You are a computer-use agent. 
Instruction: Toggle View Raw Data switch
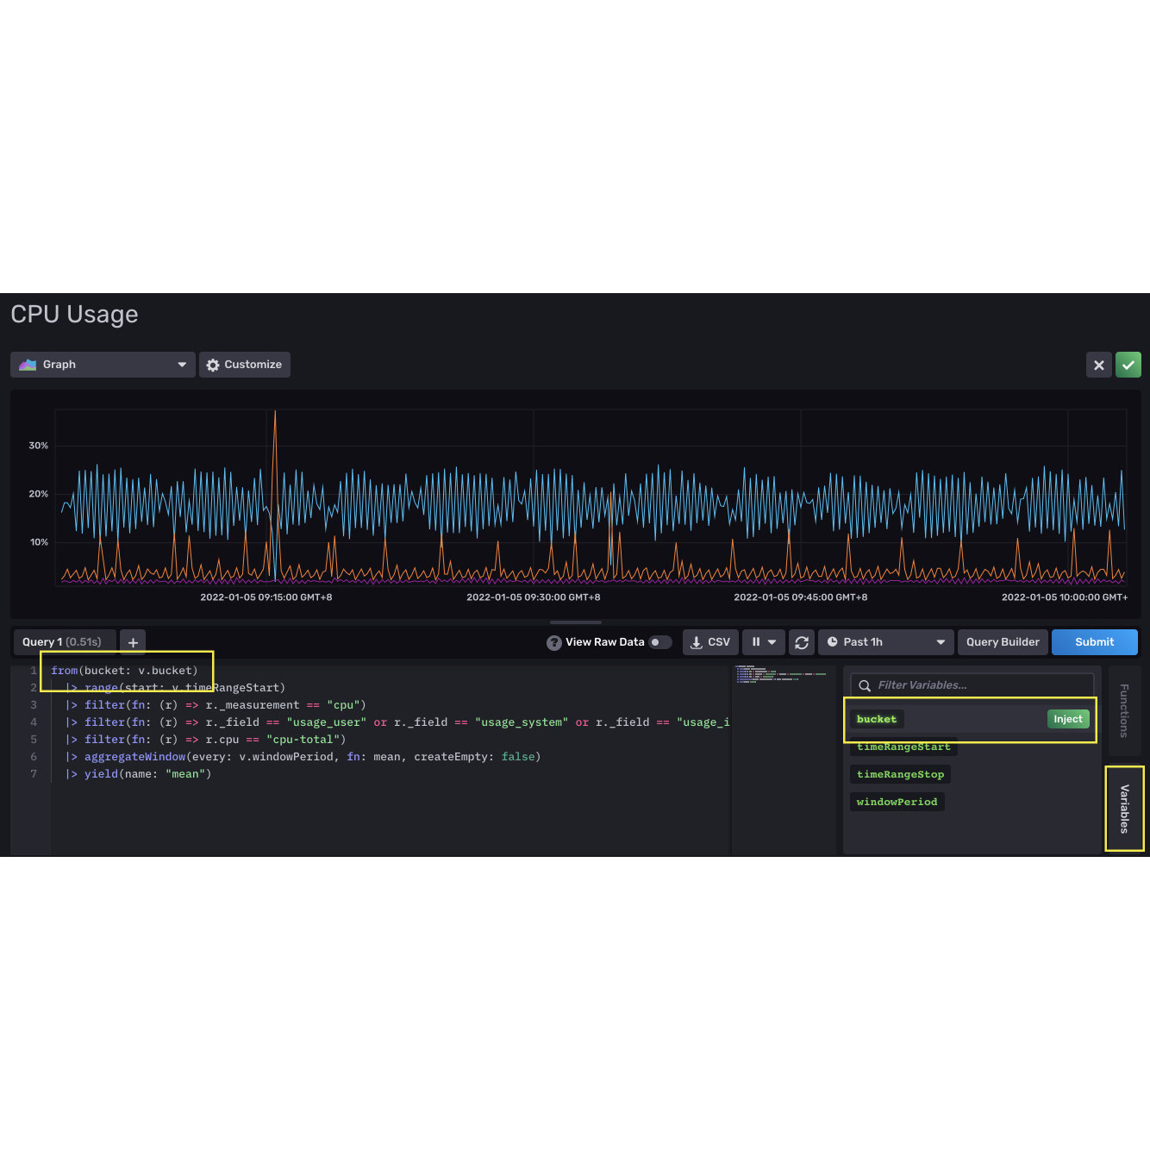point(660,642)
